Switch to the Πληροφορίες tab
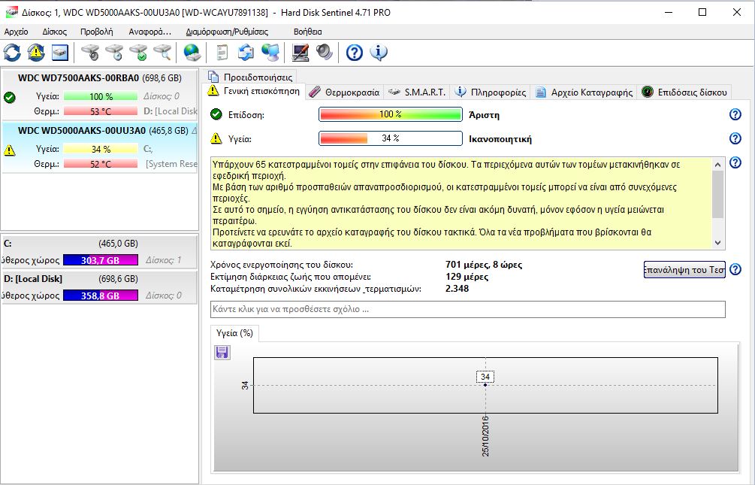Screen dimensions: 755x485 click(491, 92)
